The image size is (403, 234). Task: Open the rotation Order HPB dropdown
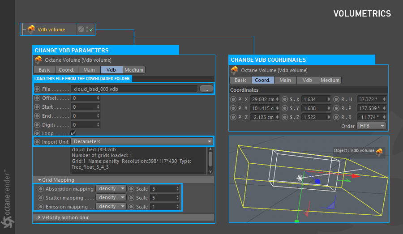pyautogui.click(x=371, y=126)
